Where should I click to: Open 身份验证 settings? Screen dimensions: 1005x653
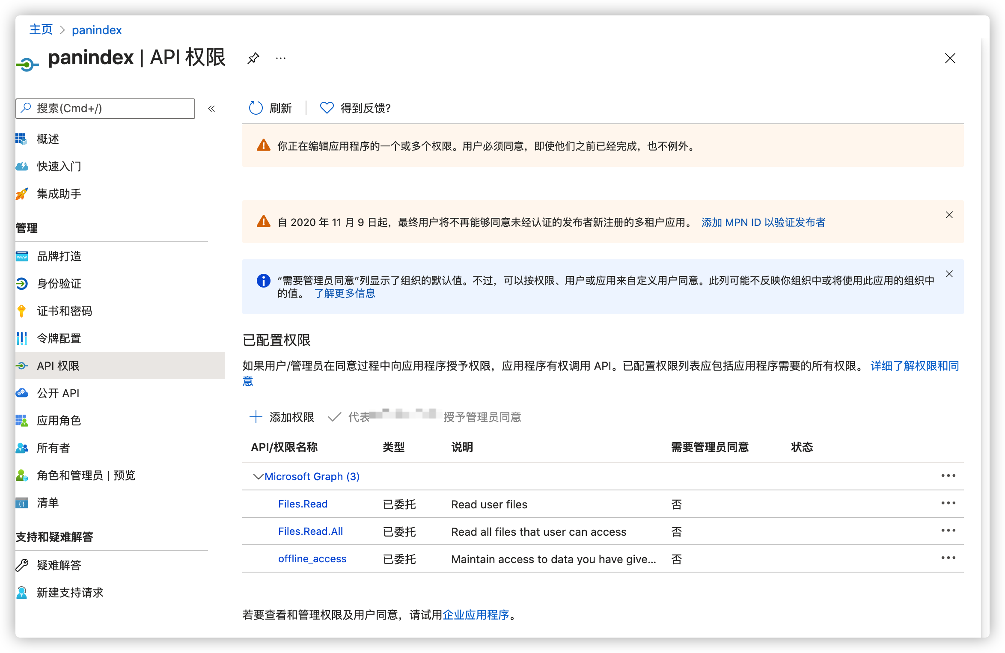tap(59, 283)
